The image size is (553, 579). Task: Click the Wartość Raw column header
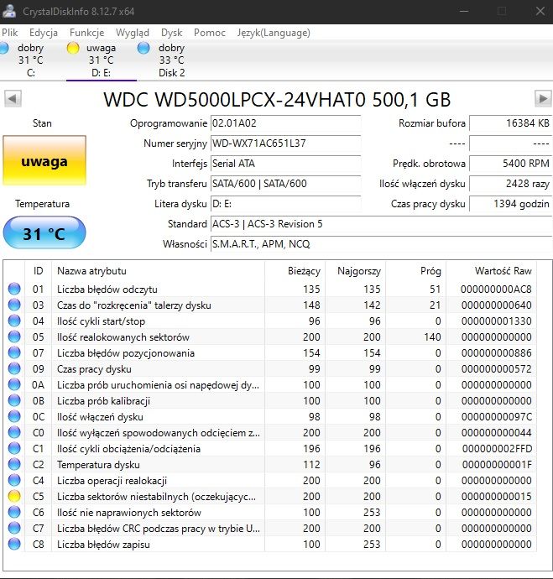tap(492, 271)
